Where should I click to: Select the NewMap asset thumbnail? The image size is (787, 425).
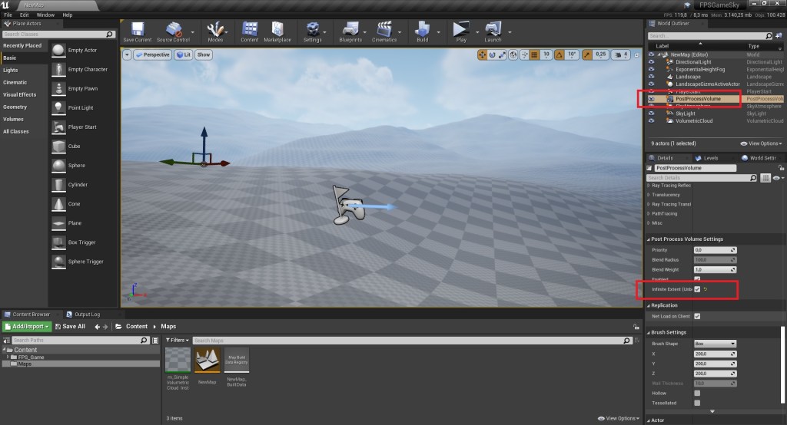(208, 361)
